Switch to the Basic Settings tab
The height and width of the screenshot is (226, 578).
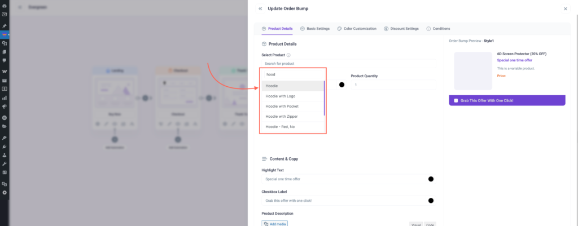(x=314, y=28)
